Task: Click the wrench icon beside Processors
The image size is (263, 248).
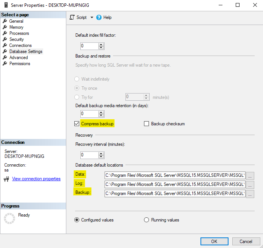Action: tap(5, 33)
